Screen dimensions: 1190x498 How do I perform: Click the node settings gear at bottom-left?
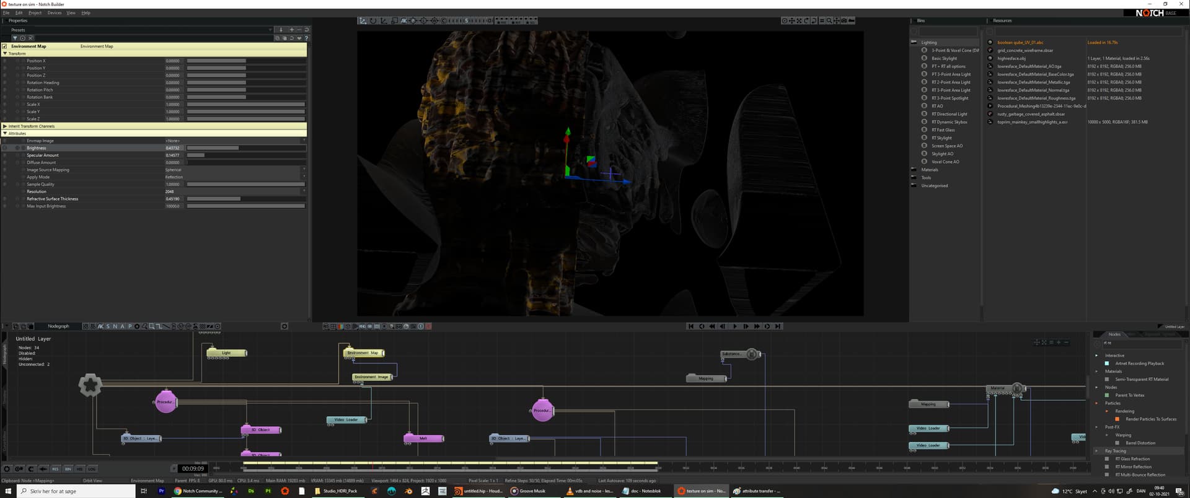click(7, 469)
